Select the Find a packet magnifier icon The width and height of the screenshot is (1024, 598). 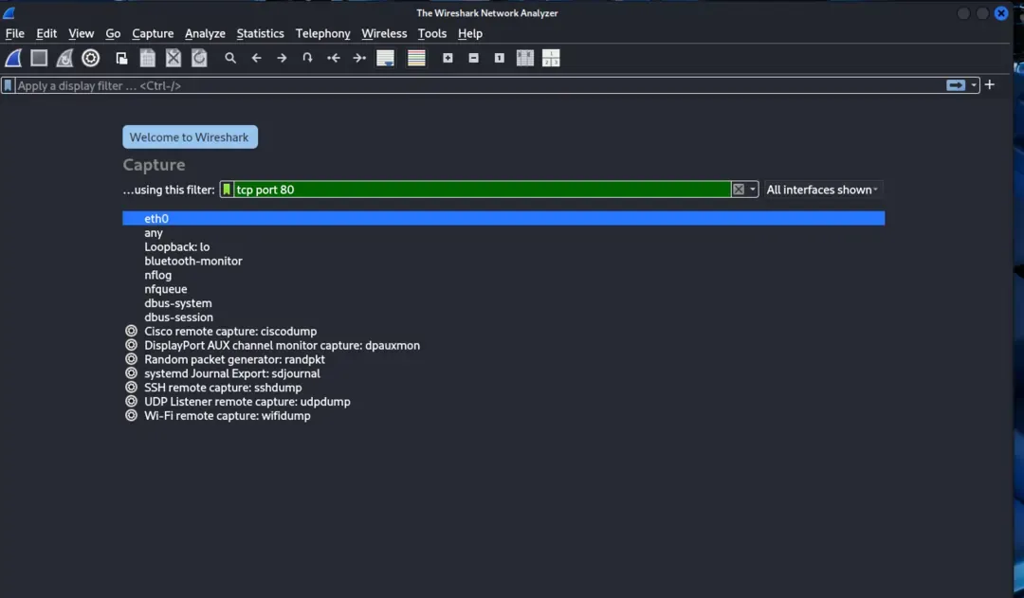(229, 58)
